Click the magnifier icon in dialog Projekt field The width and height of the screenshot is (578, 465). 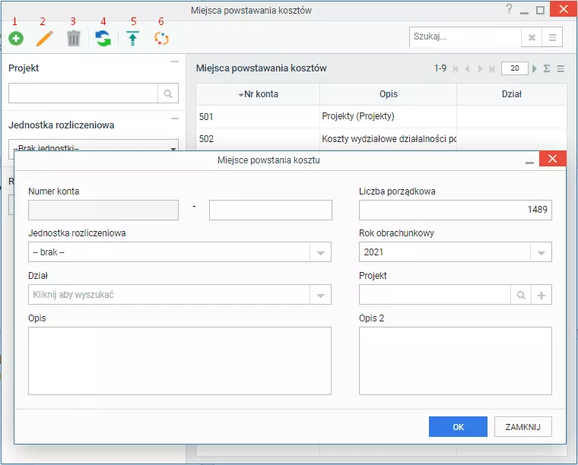(521, 295)
